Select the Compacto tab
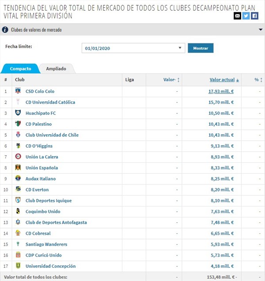The image size is (265, 281). 20,69
